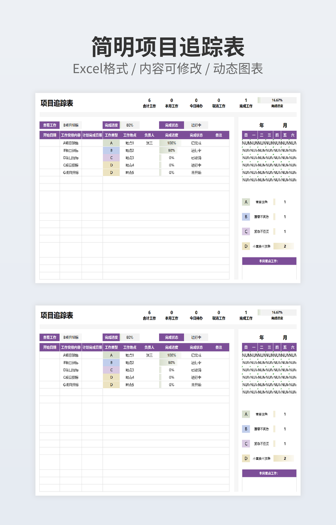Open the 完成状态 进行中 filter box in upper sheet
Image resolution: width=336 pixels, height=525 pixels.
pyautogui.click(x=196, y=125)
